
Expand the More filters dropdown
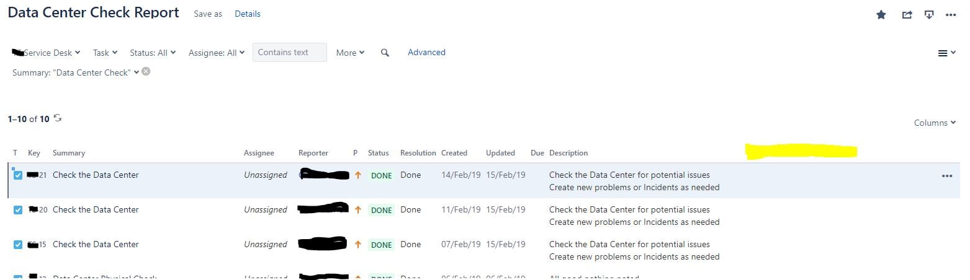pyautogui.click(x=350, y=53)
